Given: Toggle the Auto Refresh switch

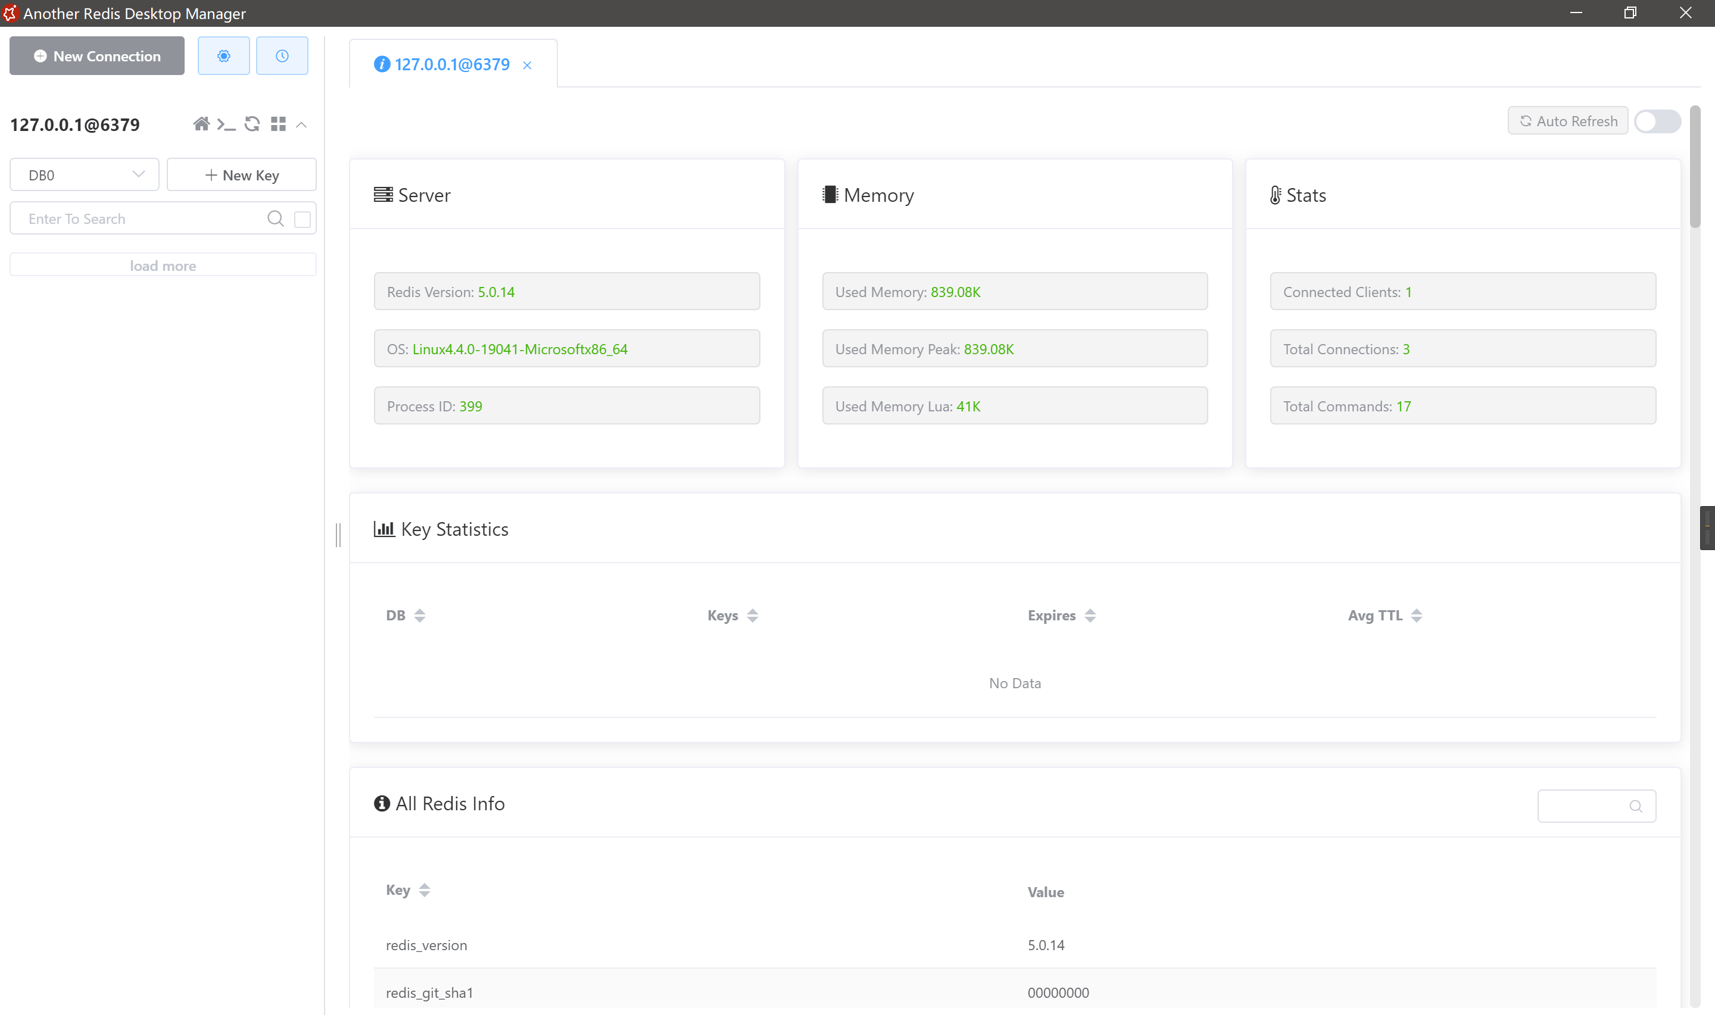Looking at the screenshot, I should pos(1657,121).
